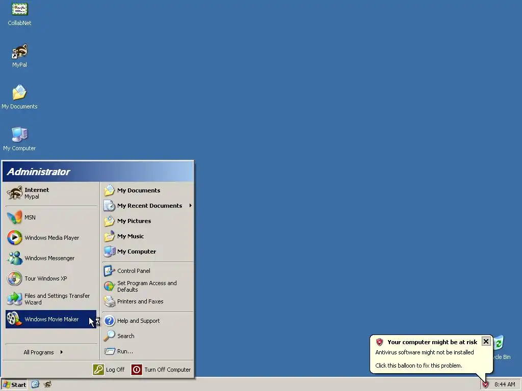Click the 8:44 AM taskbar clock
This screenshot has width=522, height=391.
[505, 385]
